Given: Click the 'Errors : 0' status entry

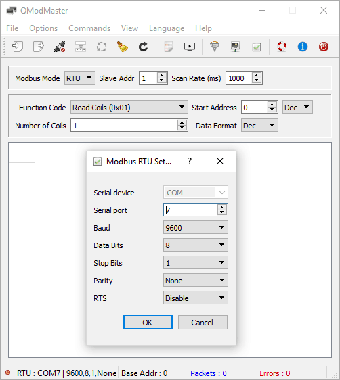Looking at the screenshot, I should point(275,373).
